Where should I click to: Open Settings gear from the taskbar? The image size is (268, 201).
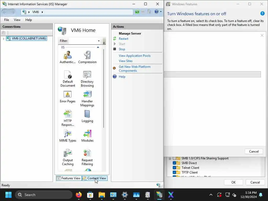125,195
